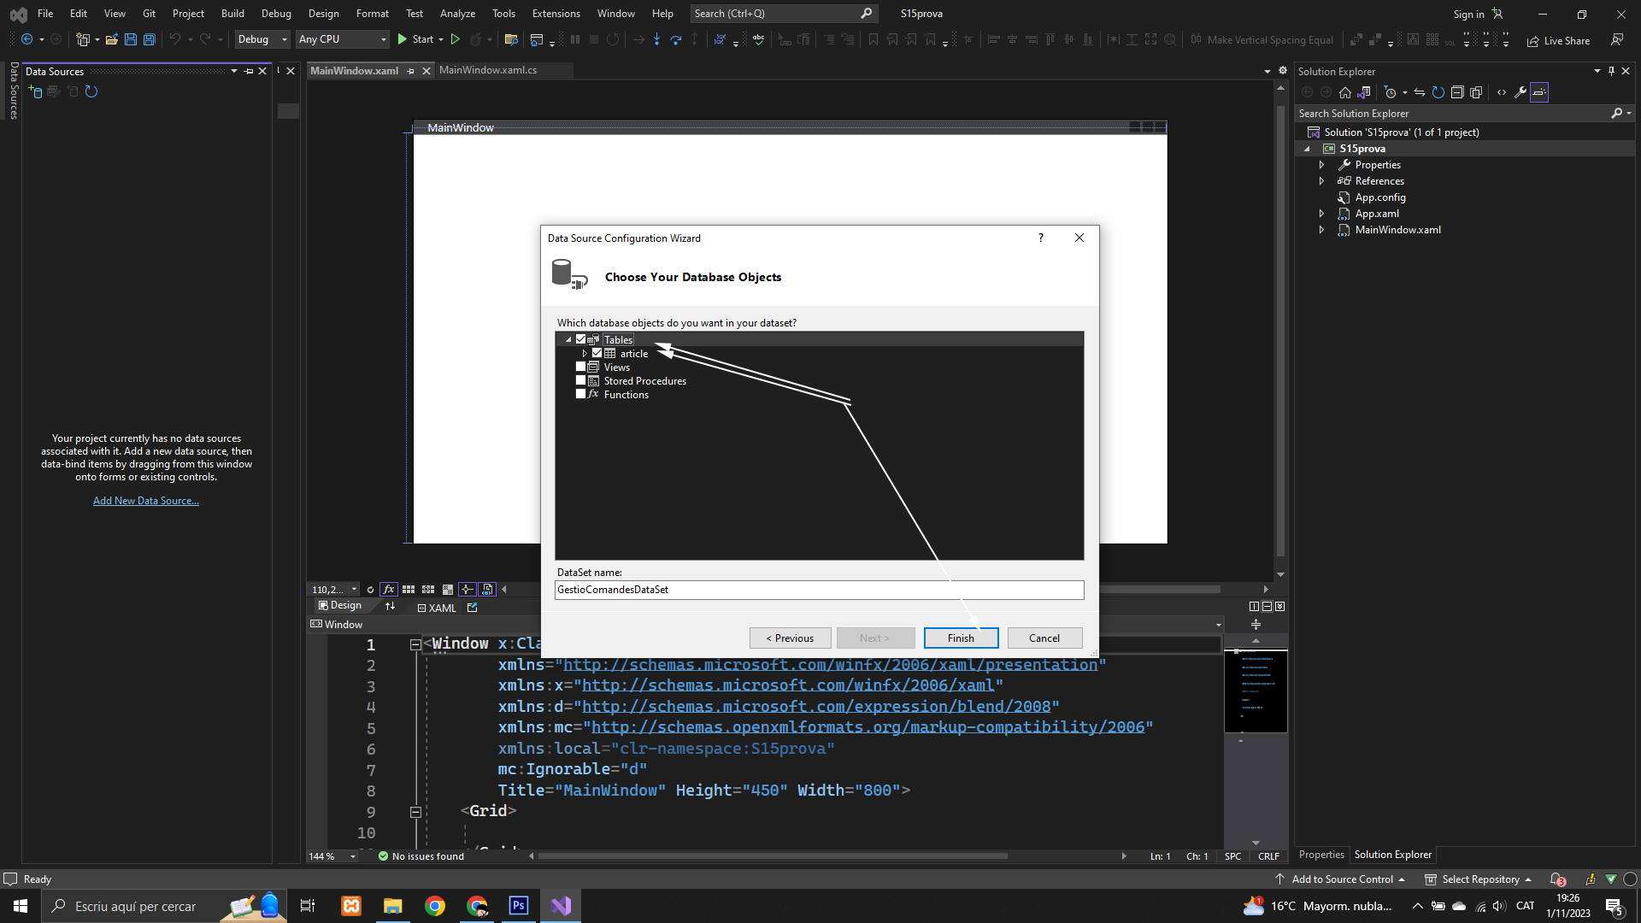Screen dimensions: 1641x923
Task: Open Photoshop from the taskbar
Action: click(x=519, y=906)
